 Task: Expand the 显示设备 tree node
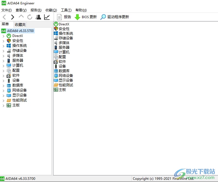pyautogui.click(x=4, y=96)
